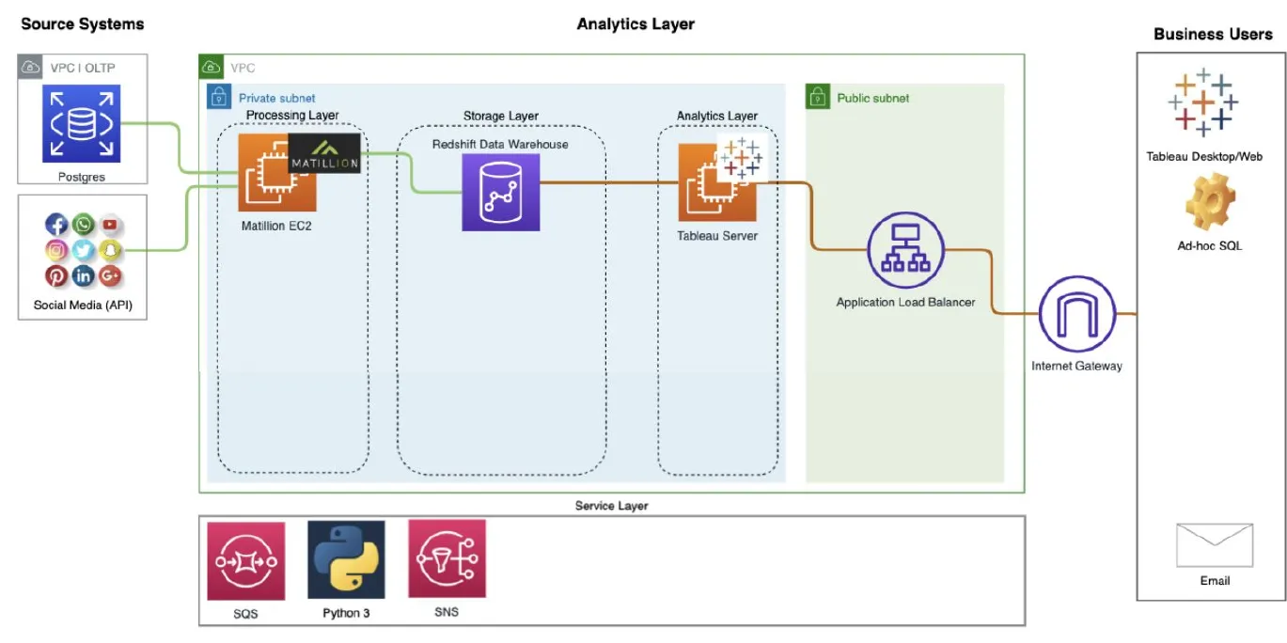Click the Internet Gateway icon

(x=1077, y=314)
